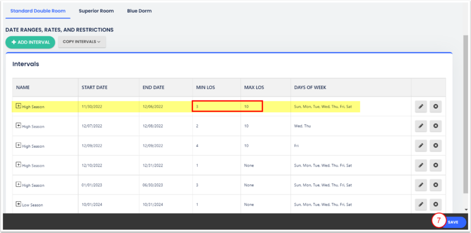The width and height of the screenshot is (471, 233).
Task: Delete the Low Season interval
Action: pyautogui.click(x=436, y=204)
